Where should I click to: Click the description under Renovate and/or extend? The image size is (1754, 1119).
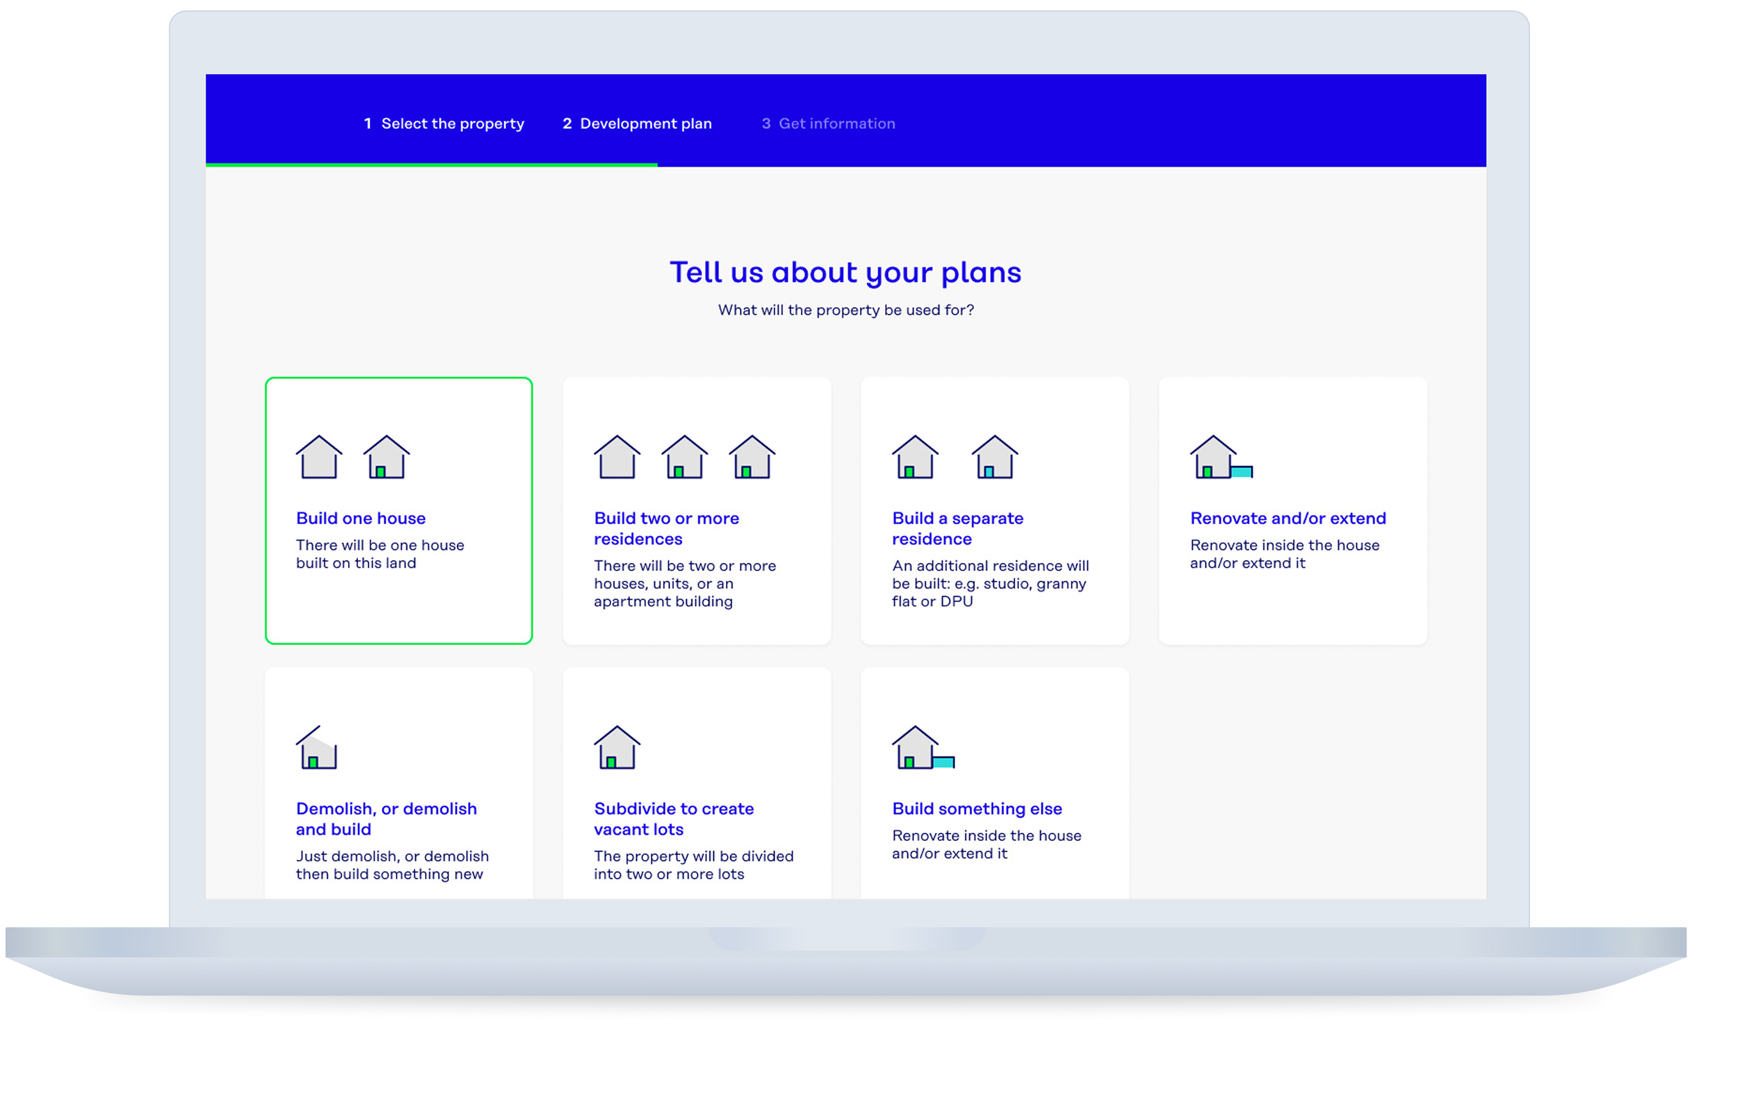point(1284,554)
